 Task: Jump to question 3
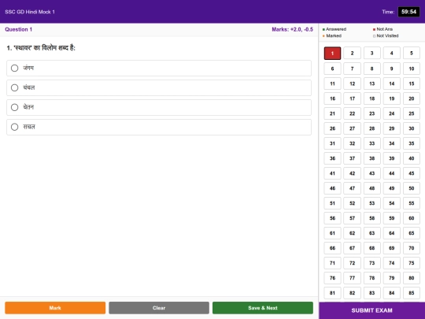pos(371,54)
